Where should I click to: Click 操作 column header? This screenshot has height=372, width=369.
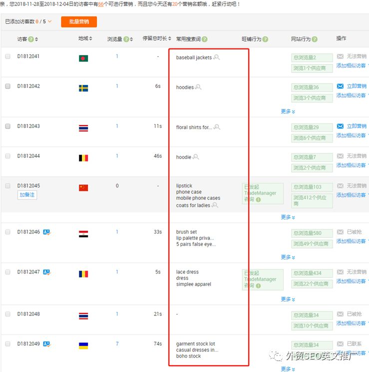tap(341, 38)
